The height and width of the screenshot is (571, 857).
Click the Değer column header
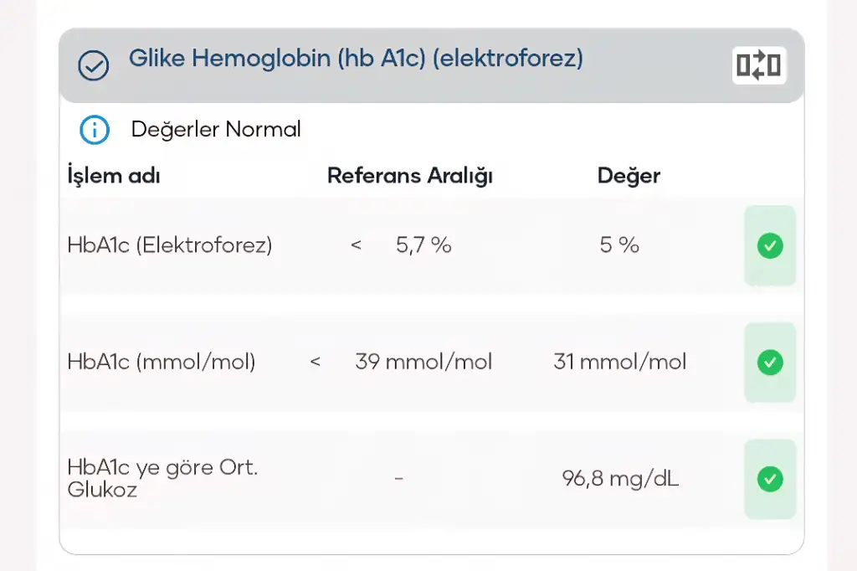pos(629,176)
